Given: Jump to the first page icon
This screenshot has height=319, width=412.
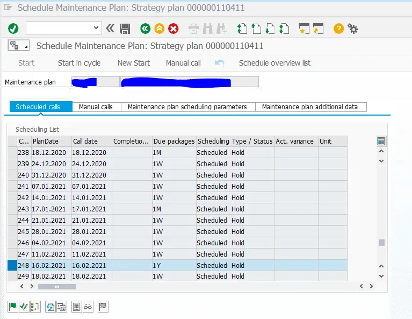Looking at the screenshot, I should coord(242,29).
